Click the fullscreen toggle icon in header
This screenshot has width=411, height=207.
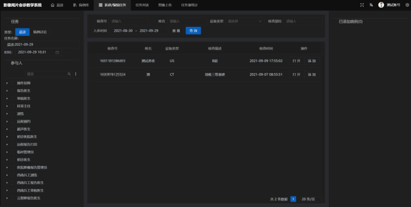[362, 5]
